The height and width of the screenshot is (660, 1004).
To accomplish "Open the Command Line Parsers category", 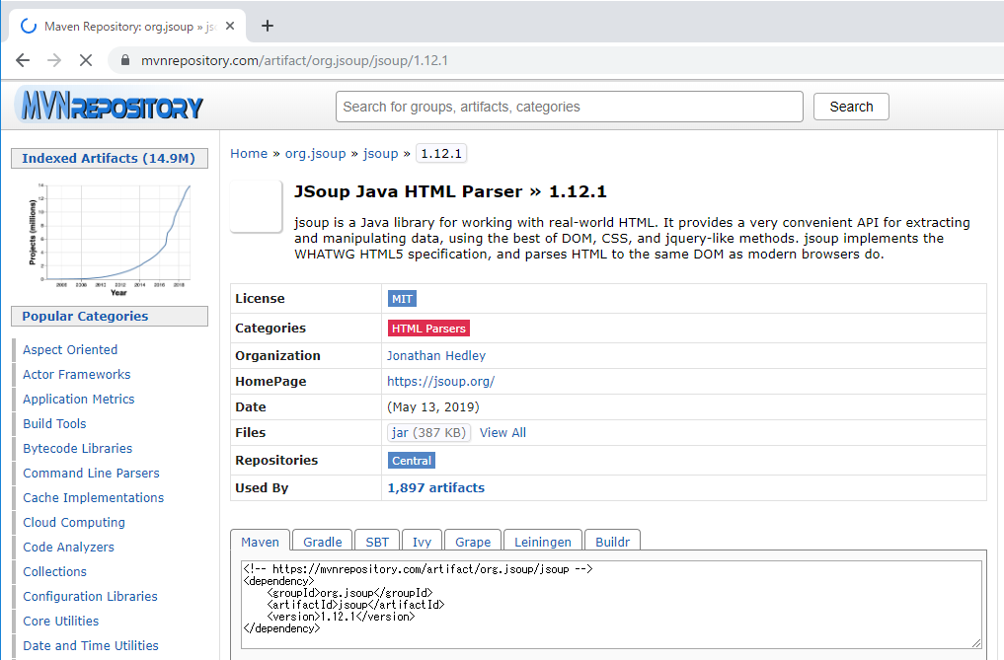I will [91, 474].
